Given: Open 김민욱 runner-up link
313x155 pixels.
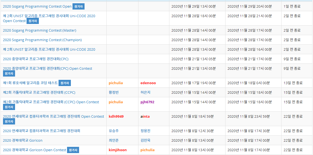Looking at the screenshot, I should click(146, 140).
